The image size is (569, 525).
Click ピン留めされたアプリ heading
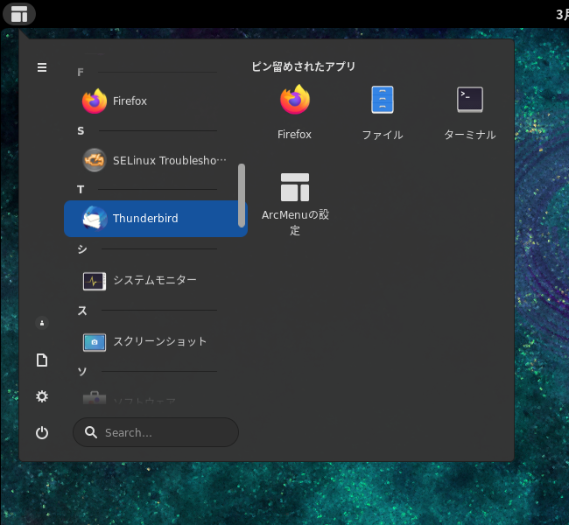coord(304,66)
